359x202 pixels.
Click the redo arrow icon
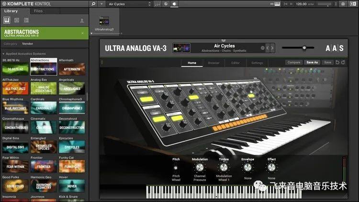(x=343, y=62)
